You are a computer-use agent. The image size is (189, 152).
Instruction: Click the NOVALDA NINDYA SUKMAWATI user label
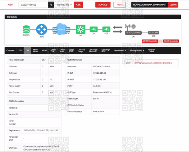click(150, 5)
